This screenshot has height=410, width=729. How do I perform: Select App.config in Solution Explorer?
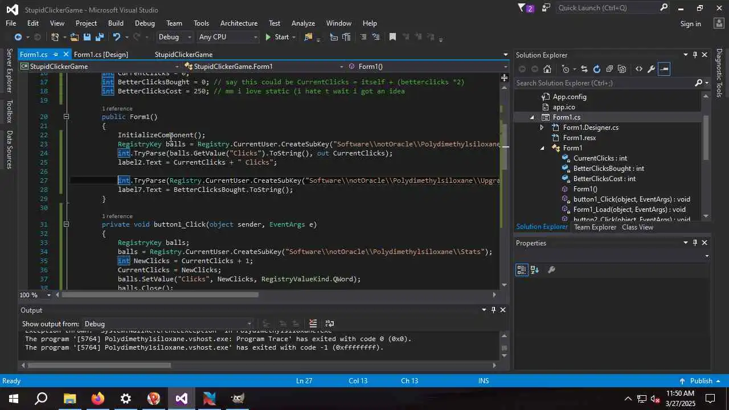coord(570,97)
